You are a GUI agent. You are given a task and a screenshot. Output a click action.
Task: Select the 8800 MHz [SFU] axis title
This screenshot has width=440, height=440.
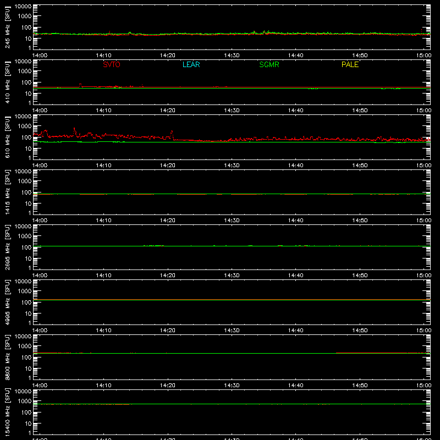click(x=7, y=357)
